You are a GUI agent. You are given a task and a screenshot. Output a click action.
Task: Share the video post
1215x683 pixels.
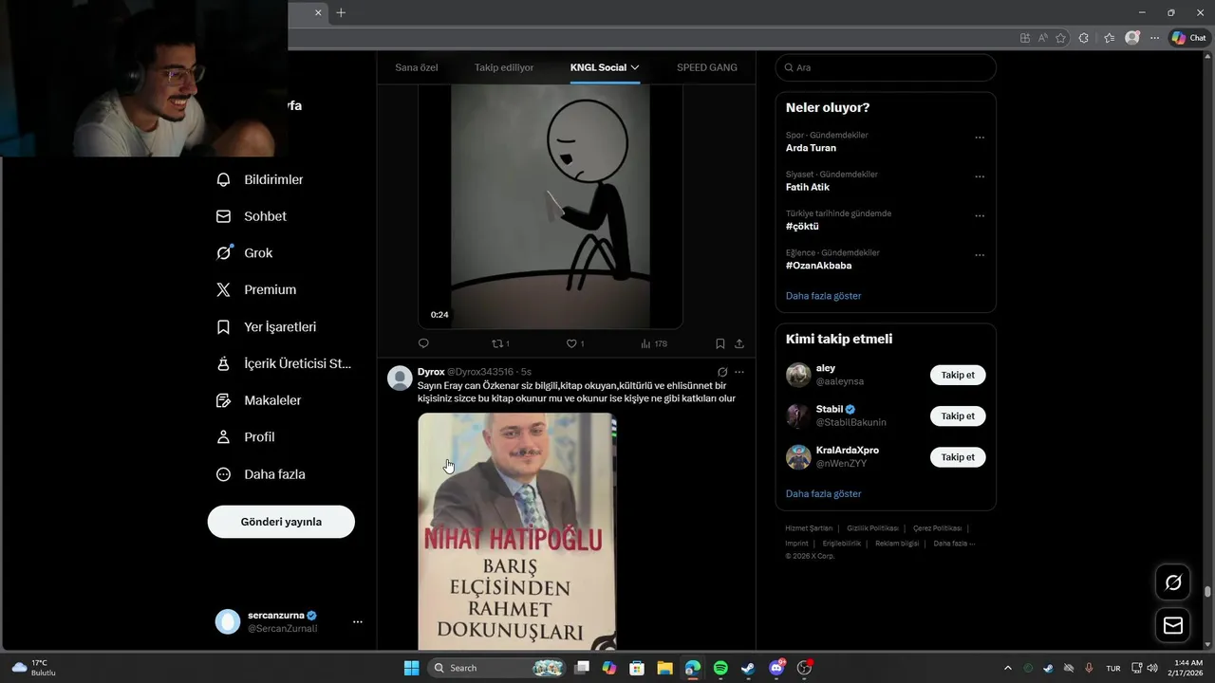pos(739,343)
